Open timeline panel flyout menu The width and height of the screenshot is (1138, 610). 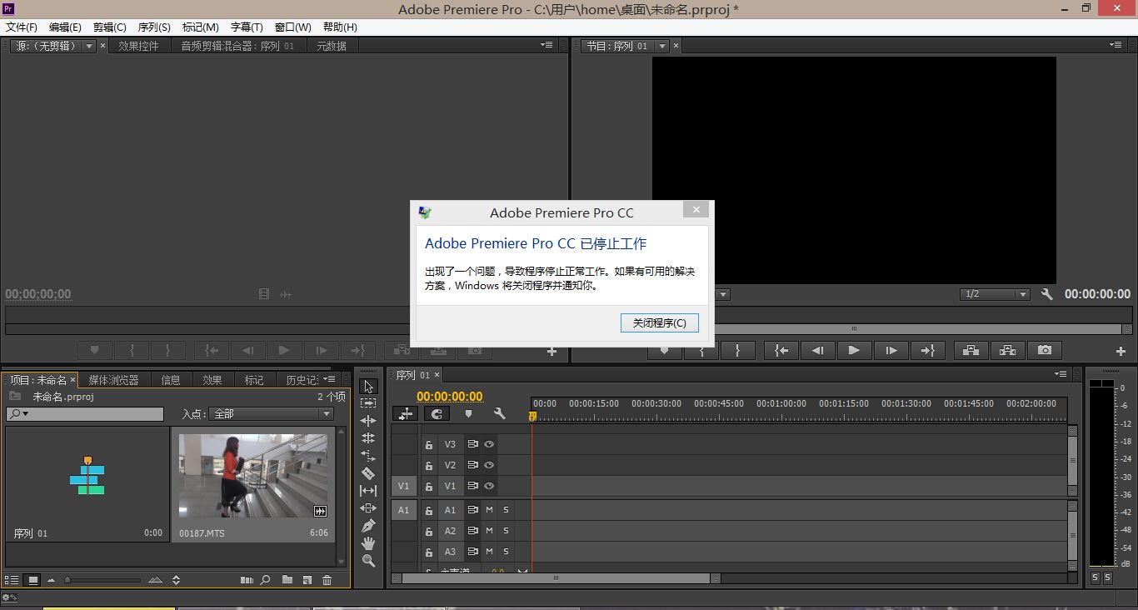pyautogui.click(x=1060, y=374)
